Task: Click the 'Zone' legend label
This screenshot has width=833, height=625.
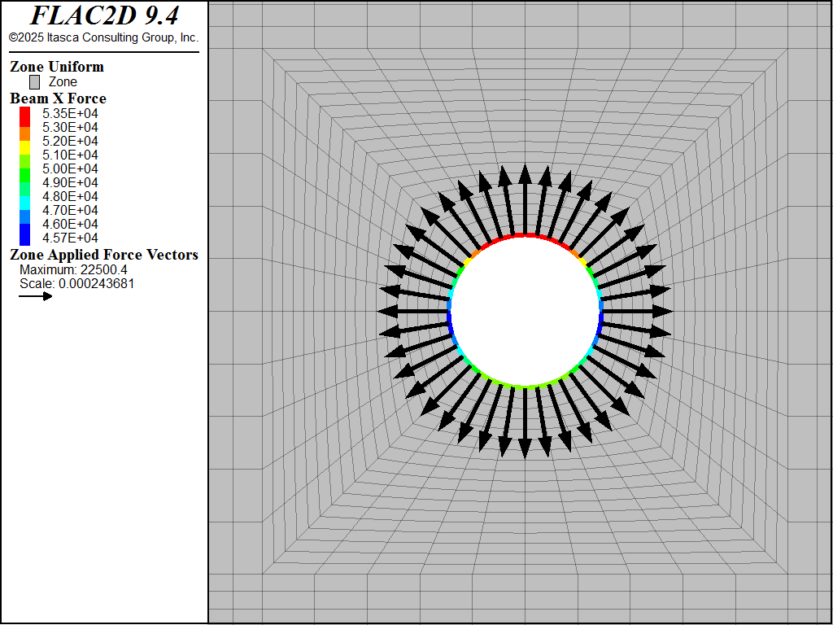Action: [63, 82]
